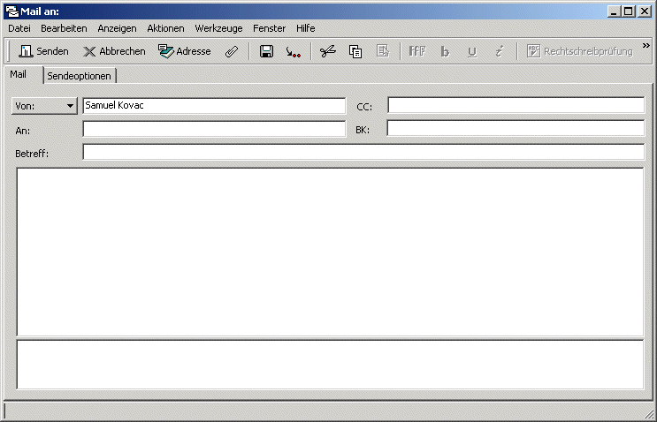Open the Datei menu
Image resolution: width=657 pixels, height=422 pixels.
19,28
